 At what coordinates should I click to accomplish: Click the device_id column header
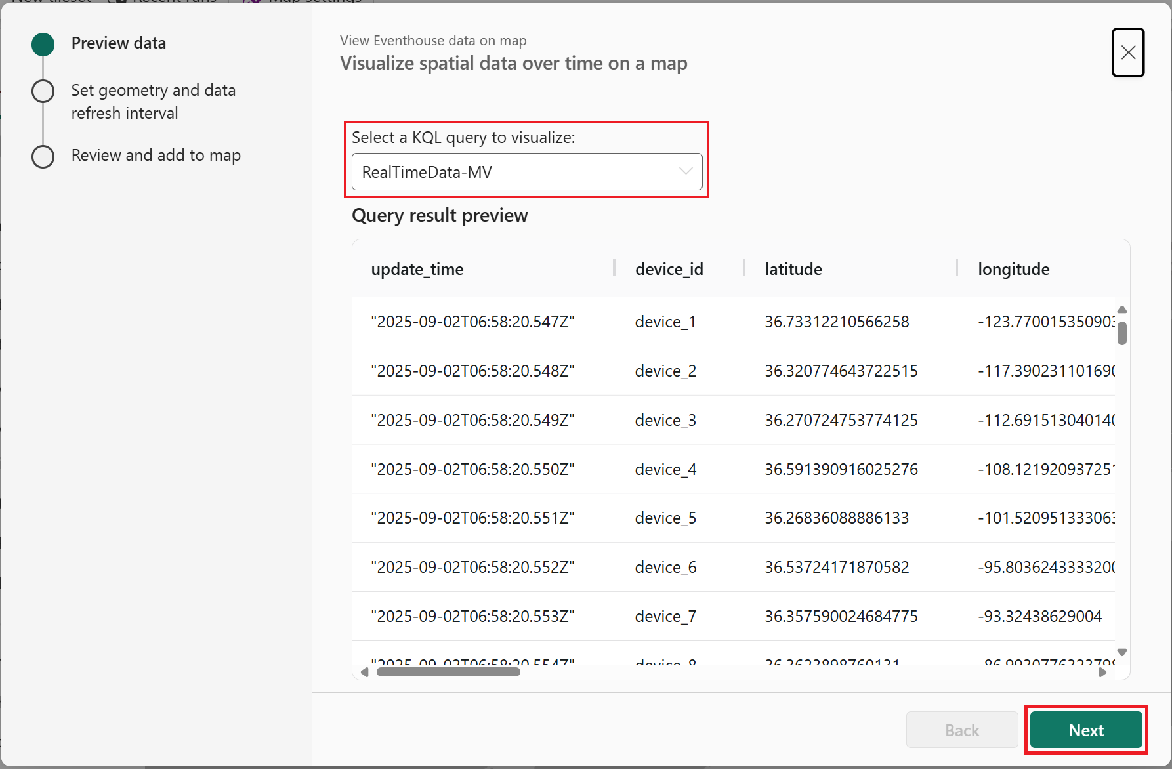pos(669,269)
